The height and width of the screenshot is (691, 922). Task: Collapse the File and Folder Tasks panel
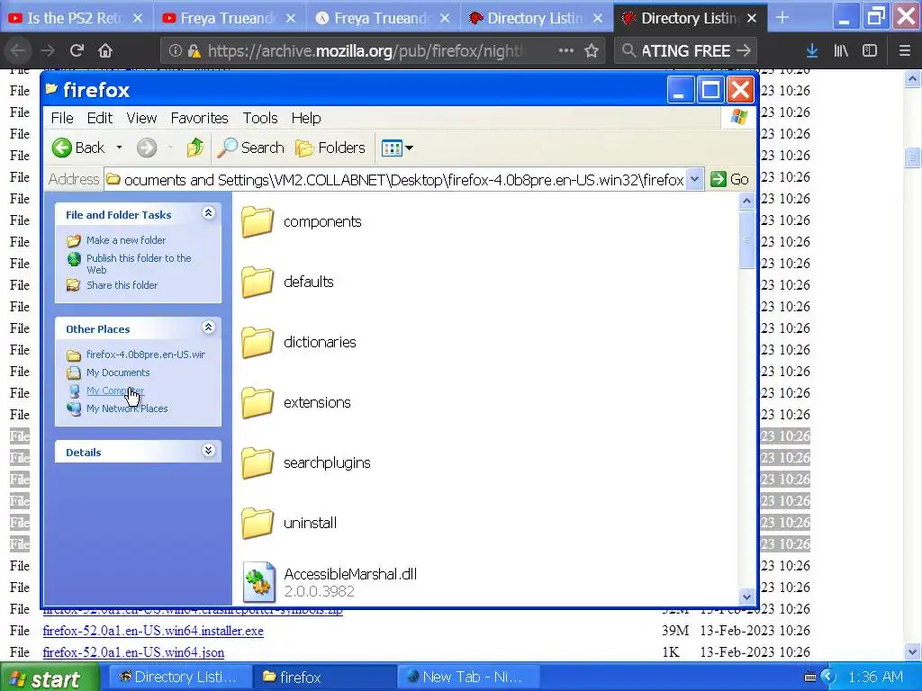(x=208, y=213)
